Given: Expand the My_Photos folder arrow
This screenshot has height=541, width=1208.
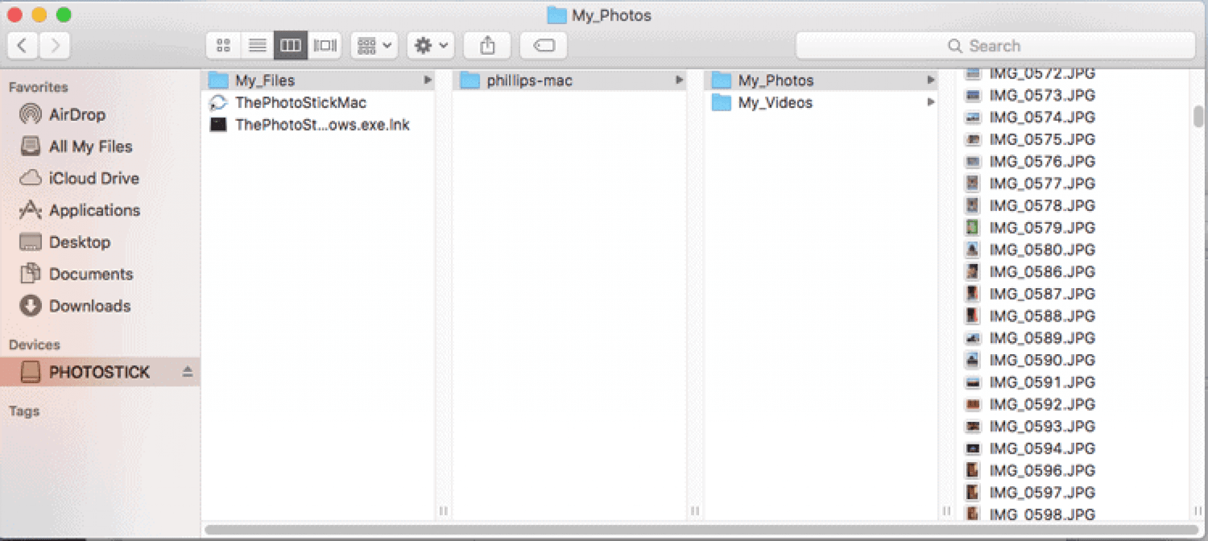Looking at the screenshot, I should click(930, 80).
